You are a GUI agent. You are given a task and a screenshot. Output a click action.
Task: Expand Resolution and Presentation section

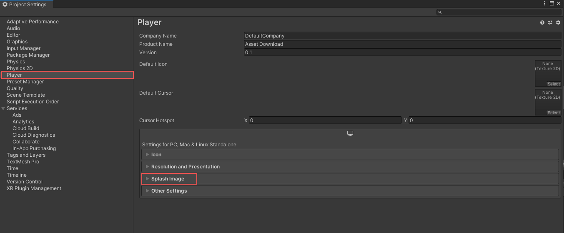pos(185,167)
